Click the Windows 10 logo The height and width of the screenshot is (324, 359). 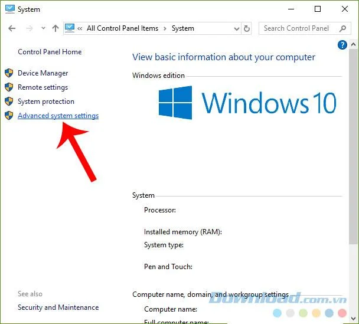pos(247,103)
